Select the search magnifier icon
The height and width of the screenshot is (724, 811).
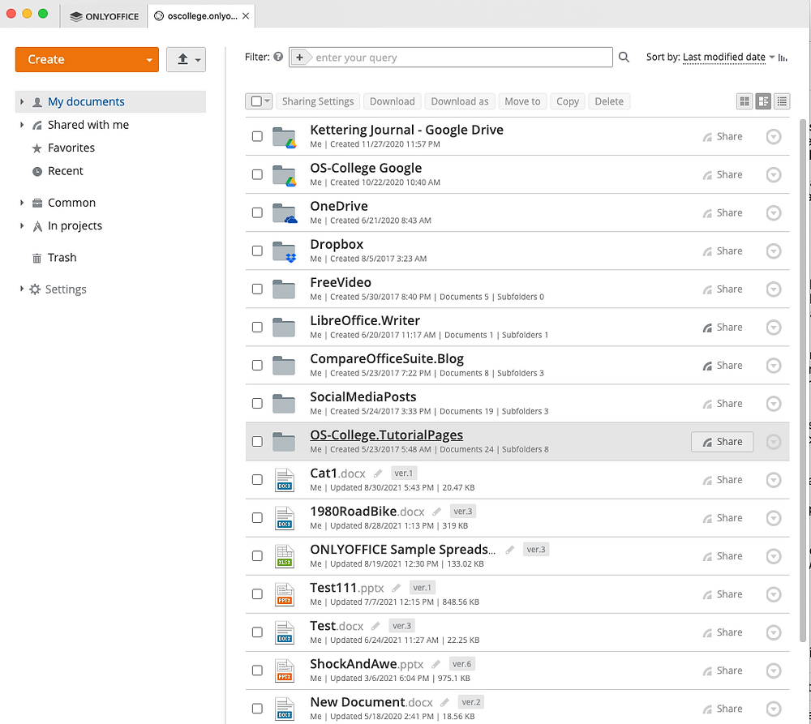pos(624,57)
